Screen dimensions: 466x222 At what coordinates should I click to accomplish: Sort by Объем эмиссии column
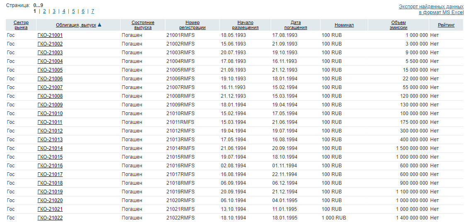click(398, 25)
